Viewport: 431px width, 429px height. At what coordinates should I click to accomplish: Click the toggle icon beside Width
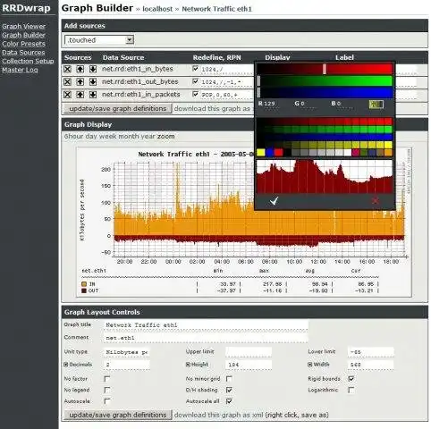point(310,365)
